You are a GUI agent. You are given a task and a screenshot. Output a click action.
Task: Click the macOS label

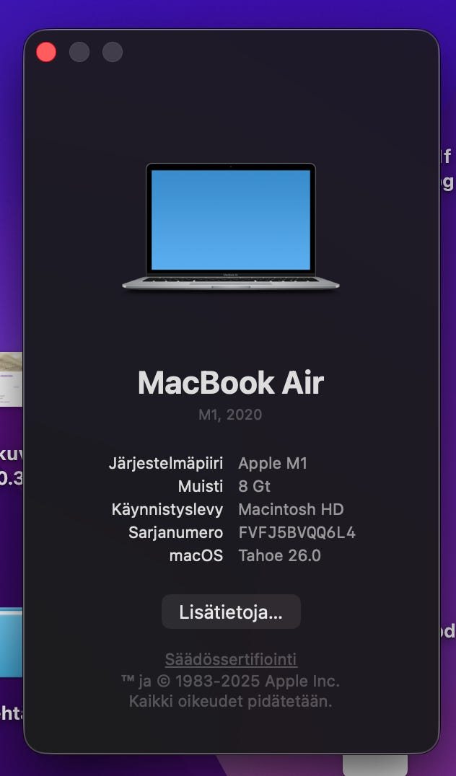pyautogui.click(x=196, y=555)
